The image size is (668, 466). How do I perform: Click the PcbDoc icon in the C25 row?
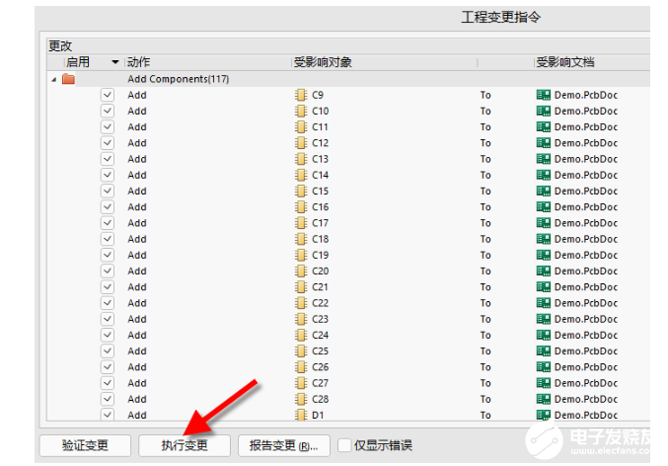pos(543,350)
